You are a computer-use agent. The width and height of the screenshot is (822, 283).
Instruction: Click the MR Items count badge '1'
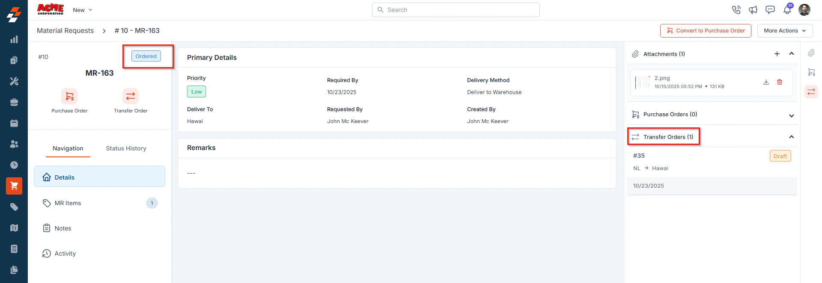click(x=152, y=203)
